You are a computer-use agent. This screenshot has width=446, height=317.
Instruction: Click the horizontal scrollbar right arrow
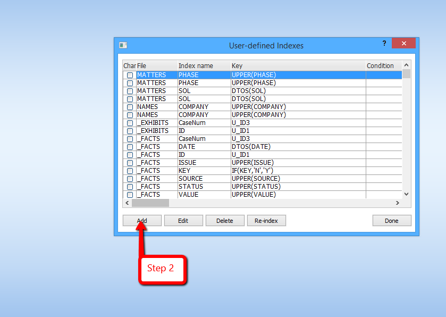click(398, 202)
